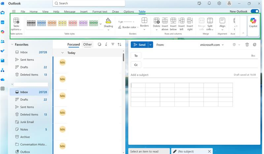Image resolution: width=264 pixels, height=154 pixels.
Task: Open Calendar in the left app bar
Action: (3, 22)
